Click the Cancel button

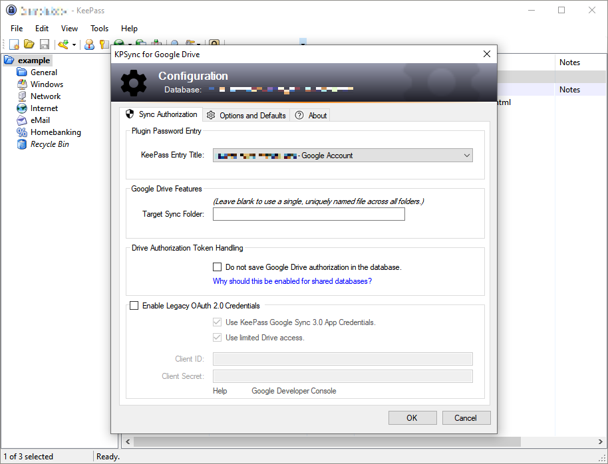click(466, 418)
